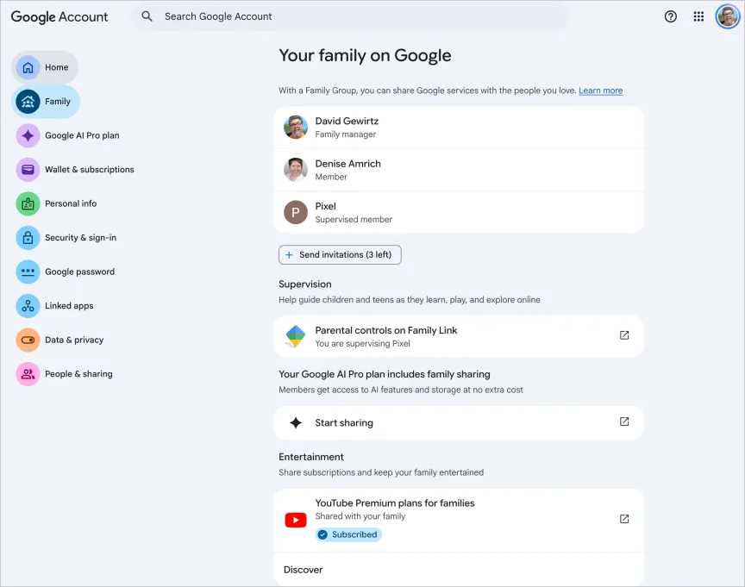Viewport: 745px width, 587px height.
Task: Click Start sharing text
Action: (344, 422)
